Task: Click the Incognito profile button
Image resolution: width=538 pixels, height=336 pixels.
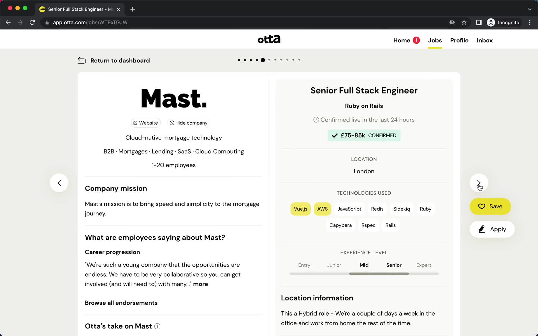Action: point(503,22)
